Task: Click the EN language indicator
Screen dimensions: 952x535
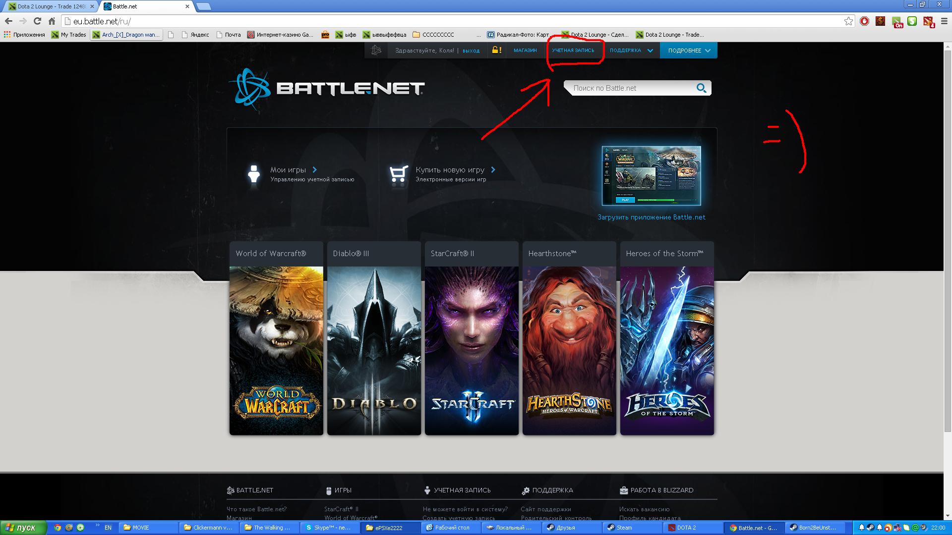Action: (x=108, y=528)
